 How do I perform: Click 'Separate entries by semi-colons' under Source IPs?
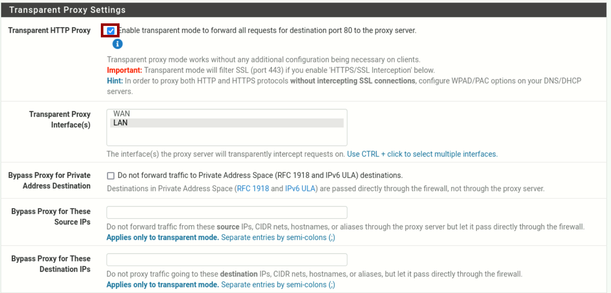point(278,237)
